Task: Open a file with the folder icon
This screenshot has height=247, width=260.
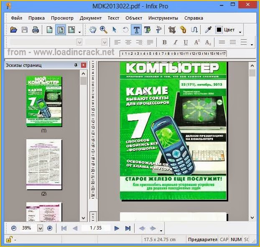Action: pyautogui.click(x=14, y=30)
